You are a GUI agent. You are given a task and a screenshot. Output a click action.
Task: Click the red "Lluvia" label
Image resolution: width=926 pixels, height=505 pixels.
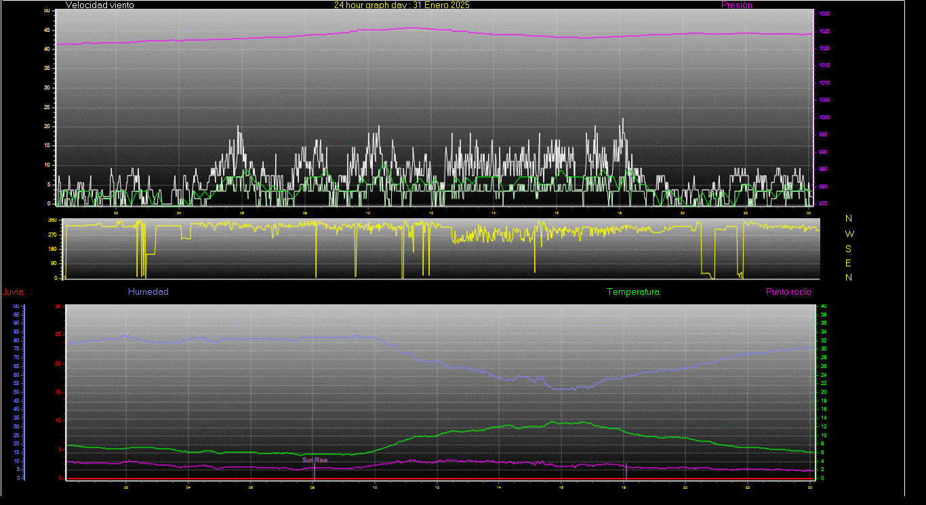(x=13, y=292)
